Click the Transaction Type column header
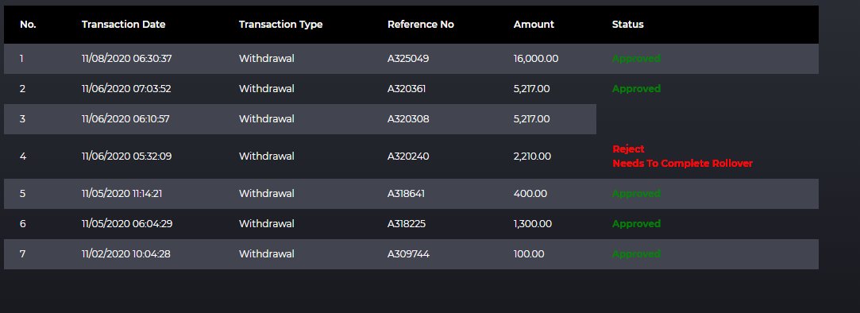 (281, 25)
